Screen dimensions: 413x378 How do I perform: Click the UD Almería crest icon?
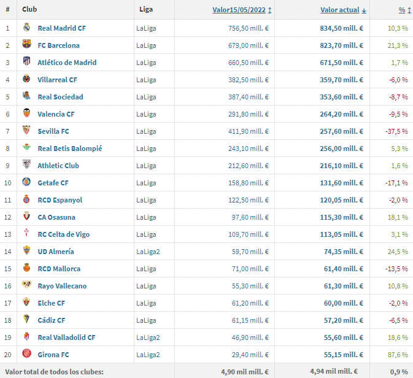tap(26, 250)
